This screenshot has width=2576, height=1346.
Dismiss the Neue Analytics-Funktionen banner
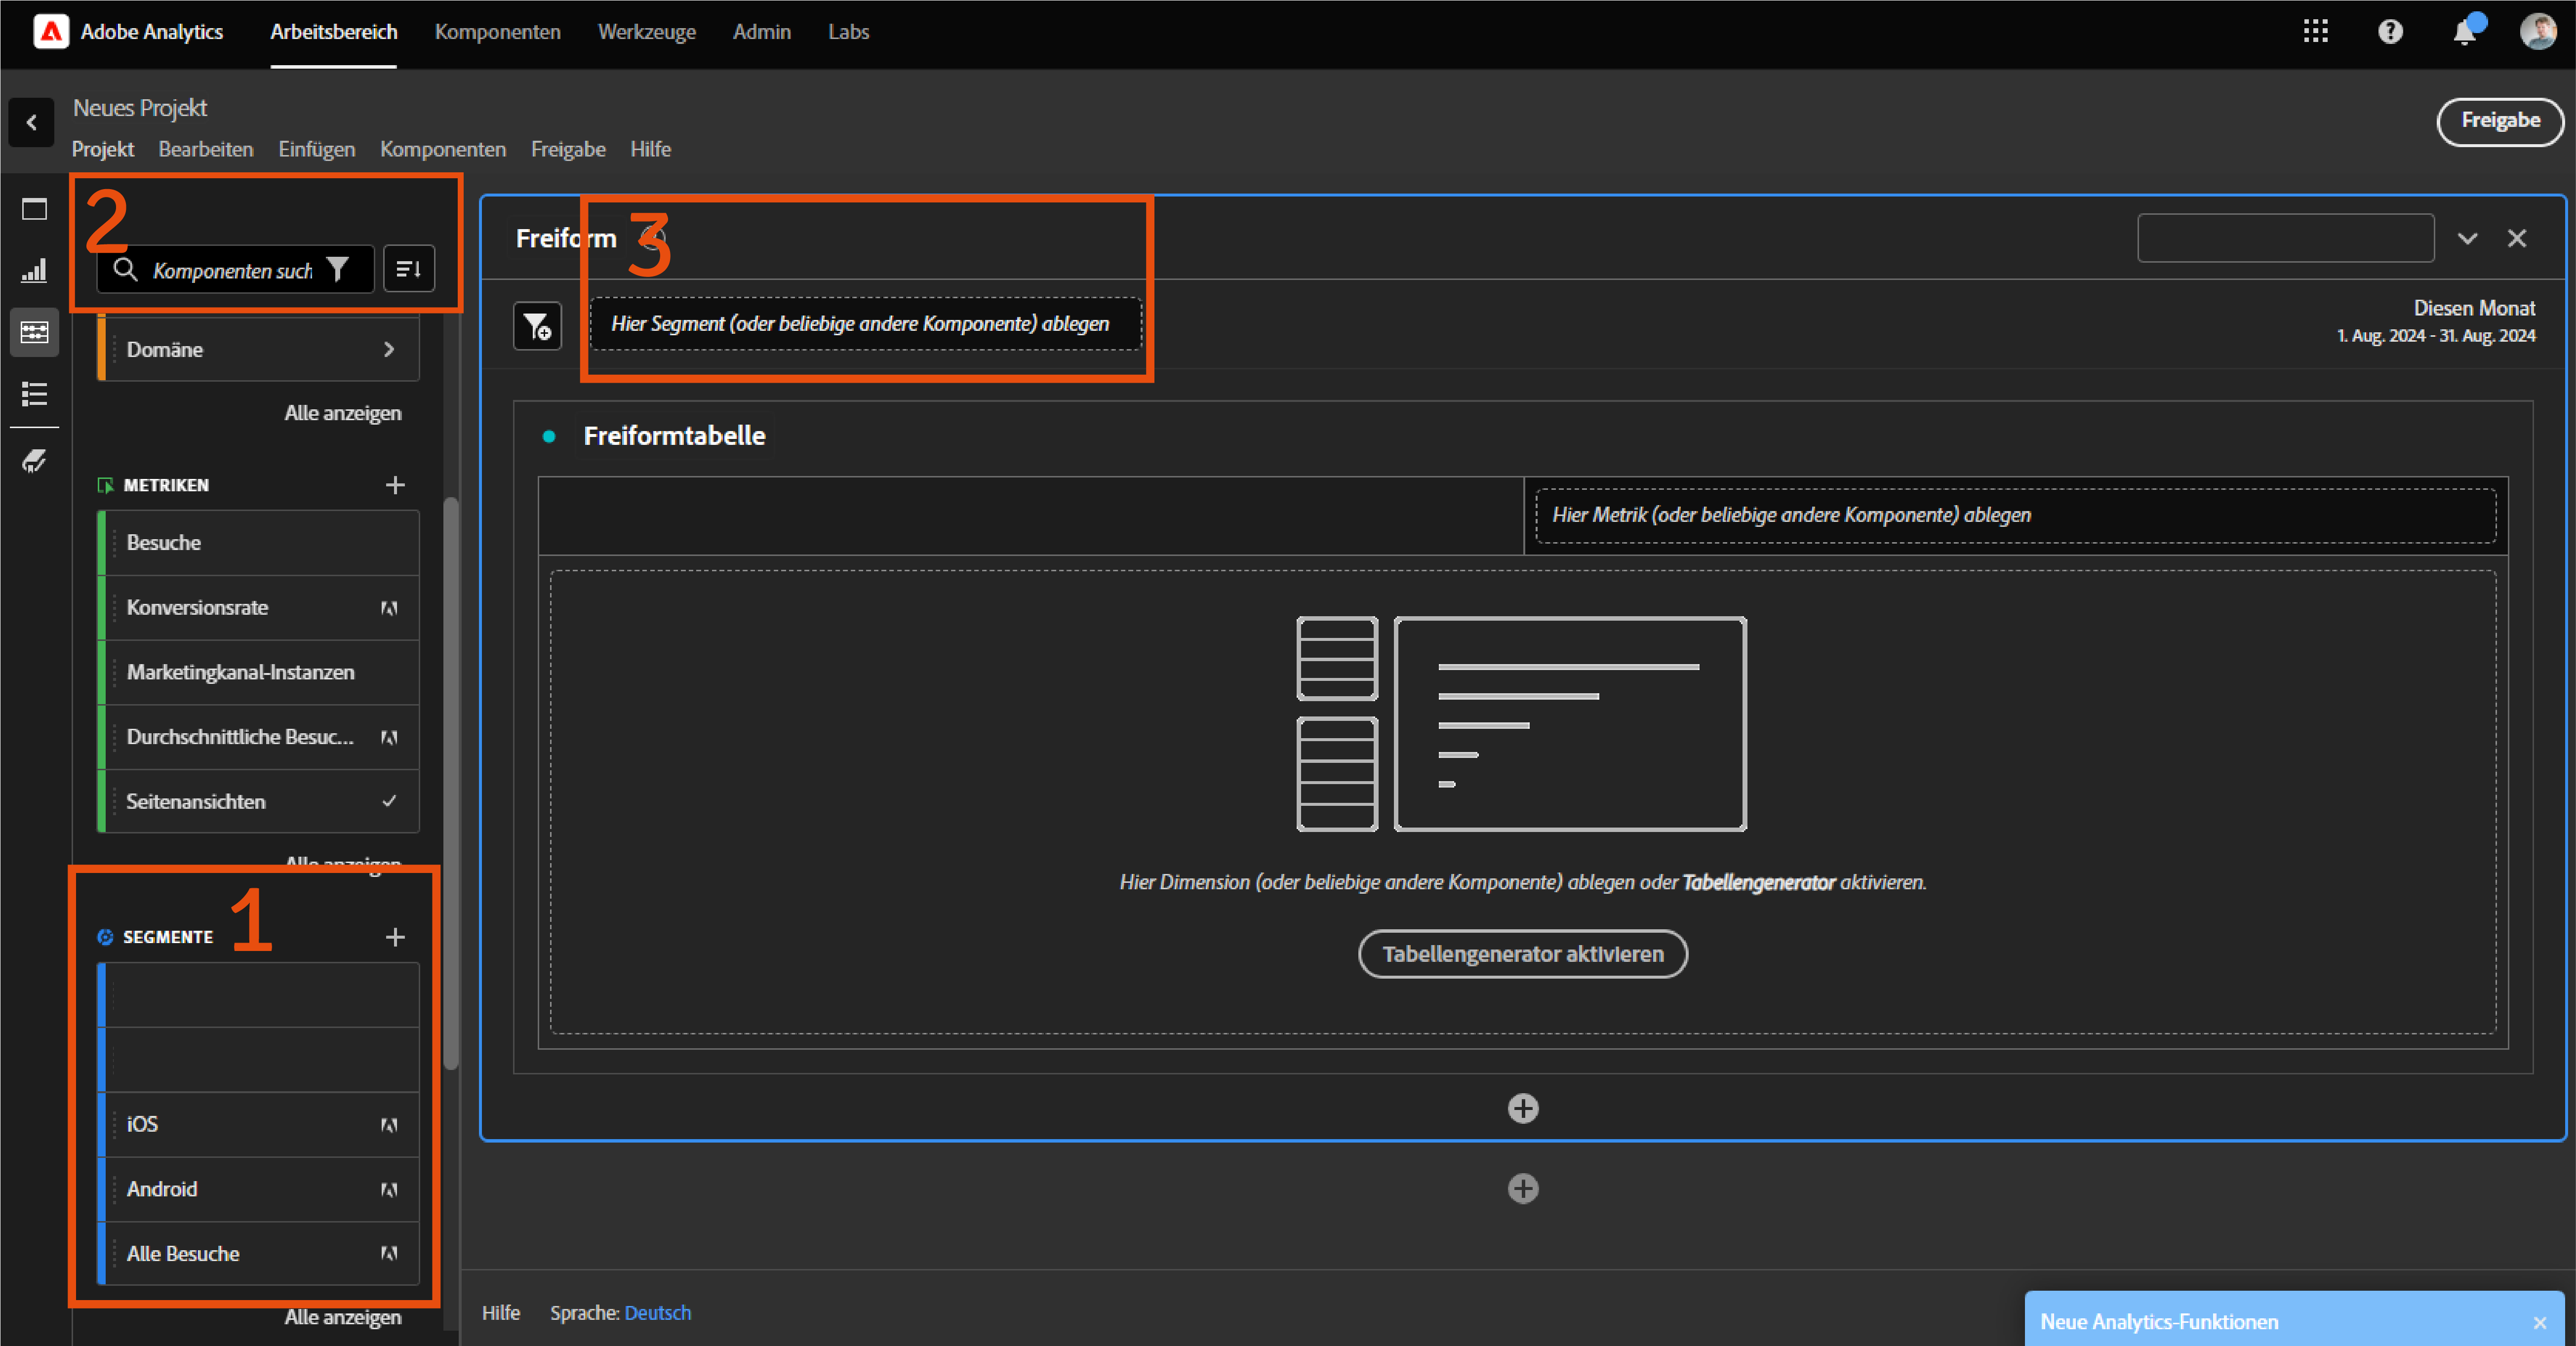(2540, 1323)
